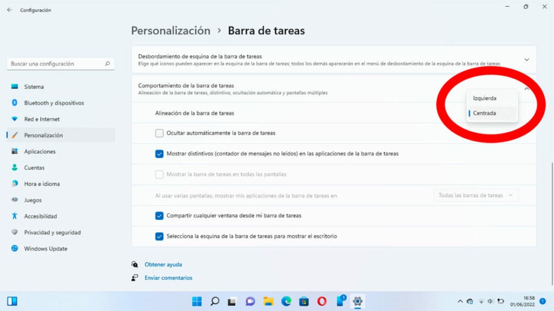Viewport: 554px width, 311px height.
Task: Launch Opera browser from the taskbar
Action: tap(322, 301)
